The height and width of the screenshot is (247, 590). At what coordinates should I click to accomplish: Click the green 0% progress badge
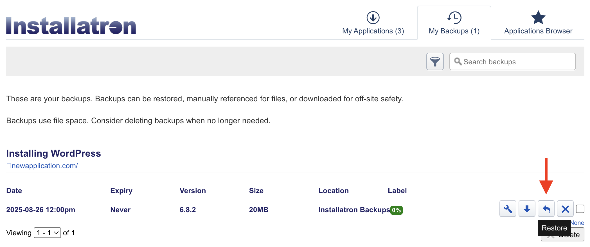pyautogui.click(x=396, y=209)
